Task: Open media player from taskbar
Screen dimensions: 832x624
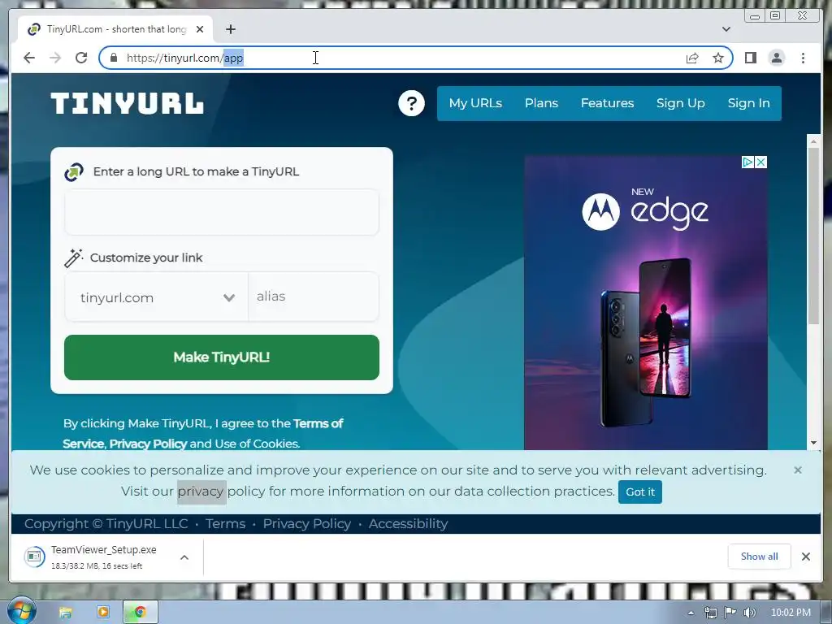Action: 103,613
